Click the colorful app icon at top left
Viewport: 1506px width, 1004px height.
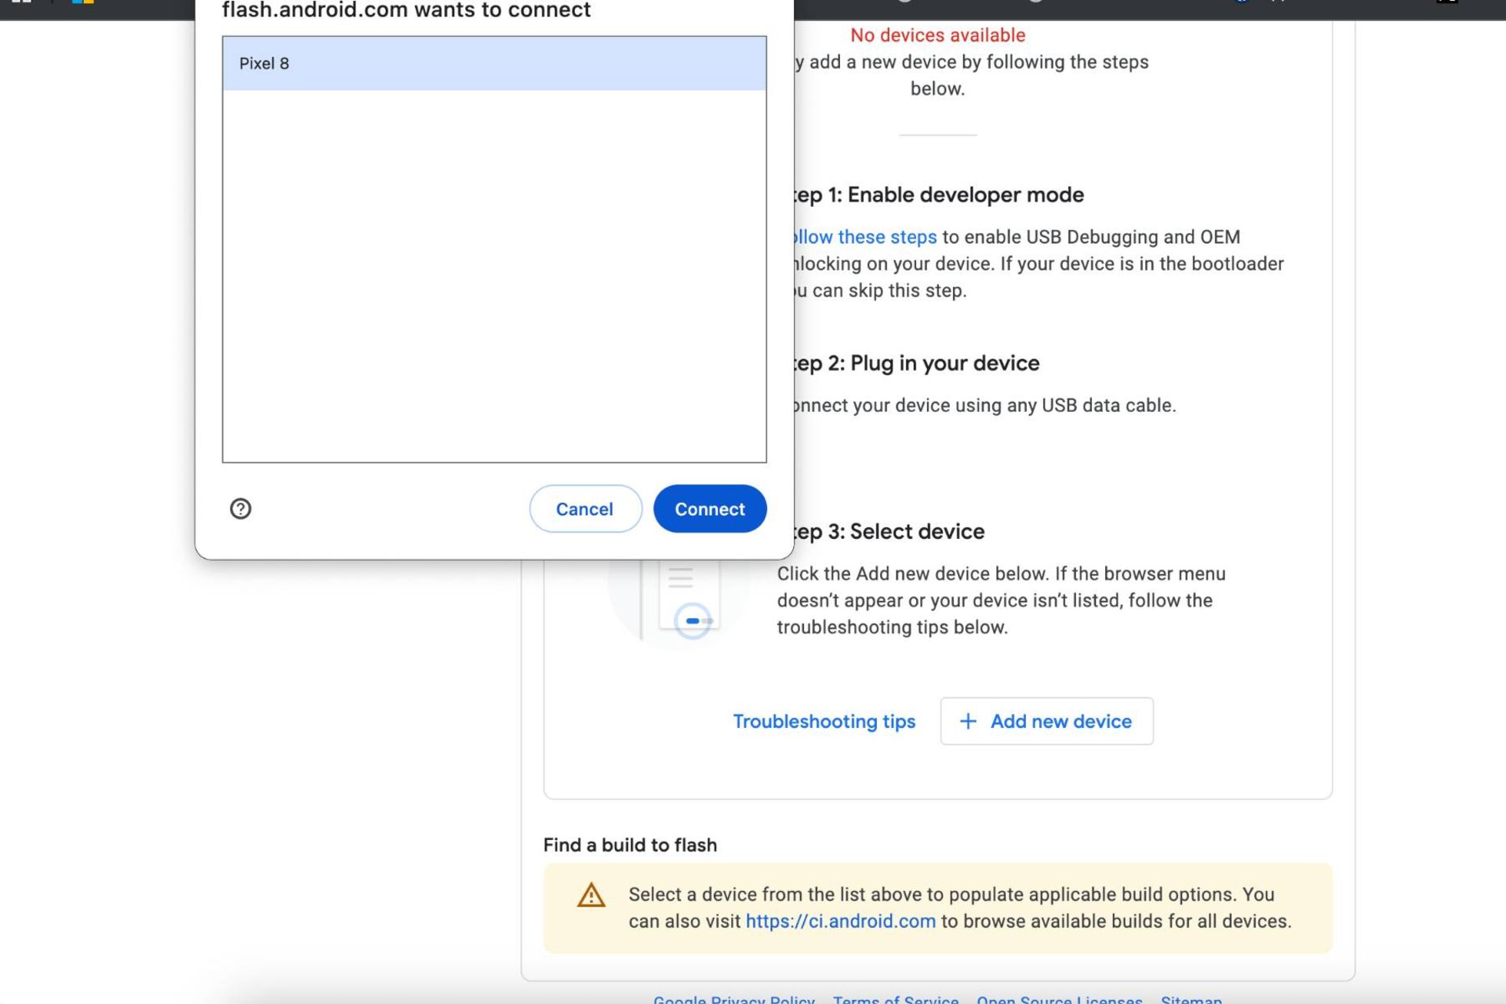(83, 2)
